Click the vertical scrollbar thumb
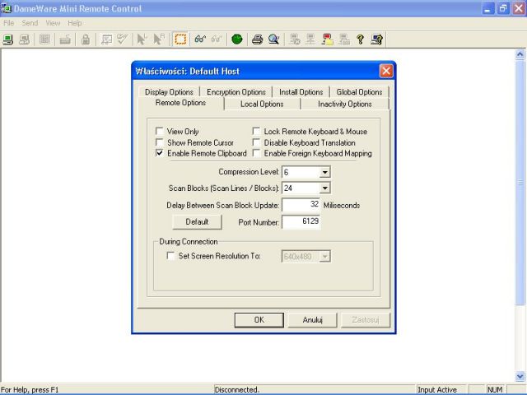Image resolution: width=527 pixels, height=395 pixels. click(520, 183)
